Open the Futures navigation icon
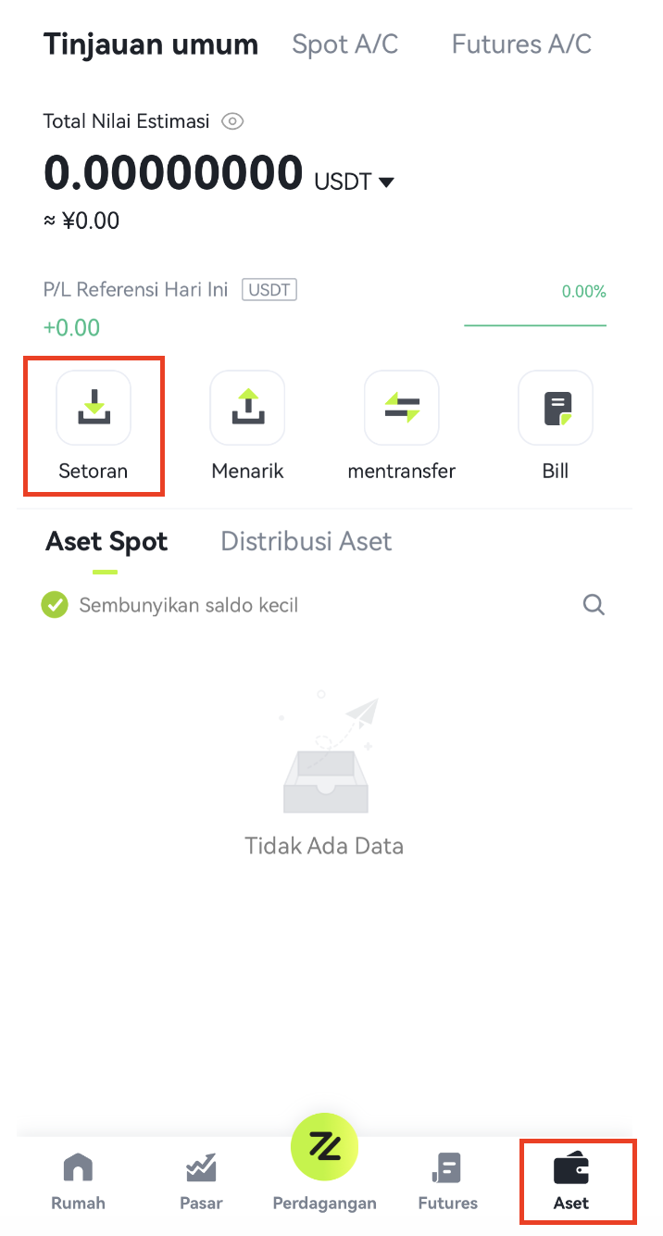This screenshot has height=1236, width=663. click(447, 1169)
